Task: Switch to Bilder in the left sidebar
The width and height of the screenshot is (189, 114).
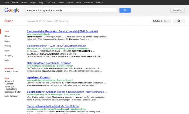Action: tap(7, 36)
